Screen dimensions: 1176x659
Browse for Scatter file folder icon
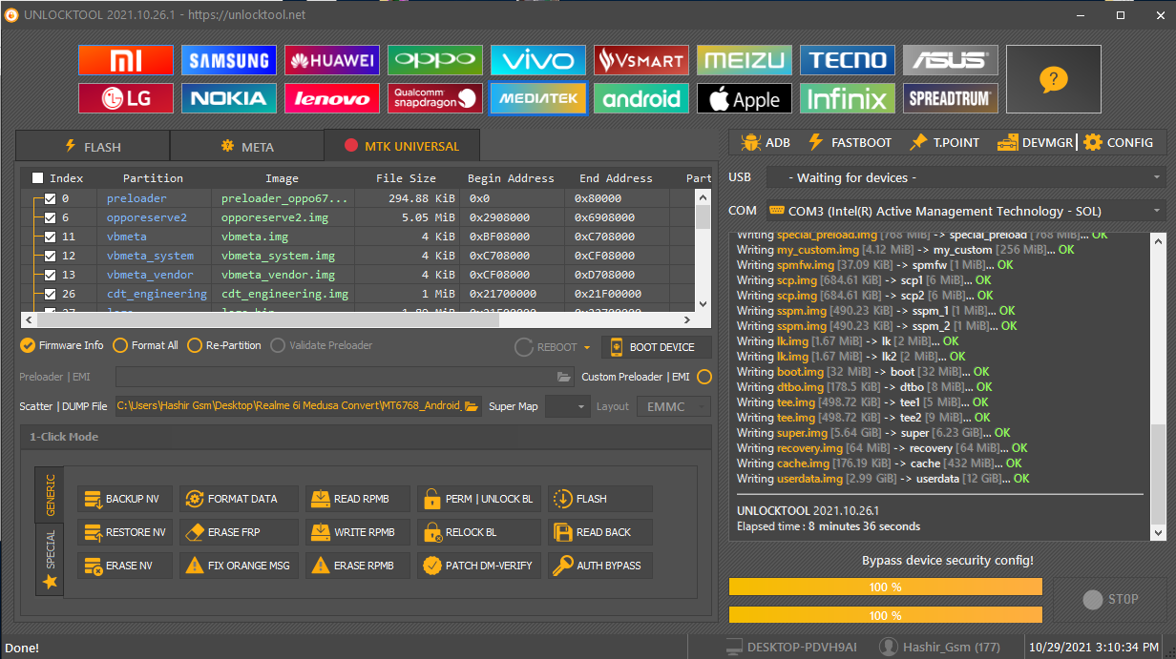[471, 406]
